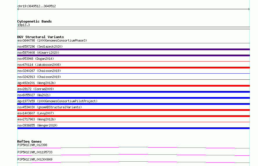Select variant label nsv3242913 (Chaisson2019)
The image size is (258, 166).
click(x=39, y=77)
